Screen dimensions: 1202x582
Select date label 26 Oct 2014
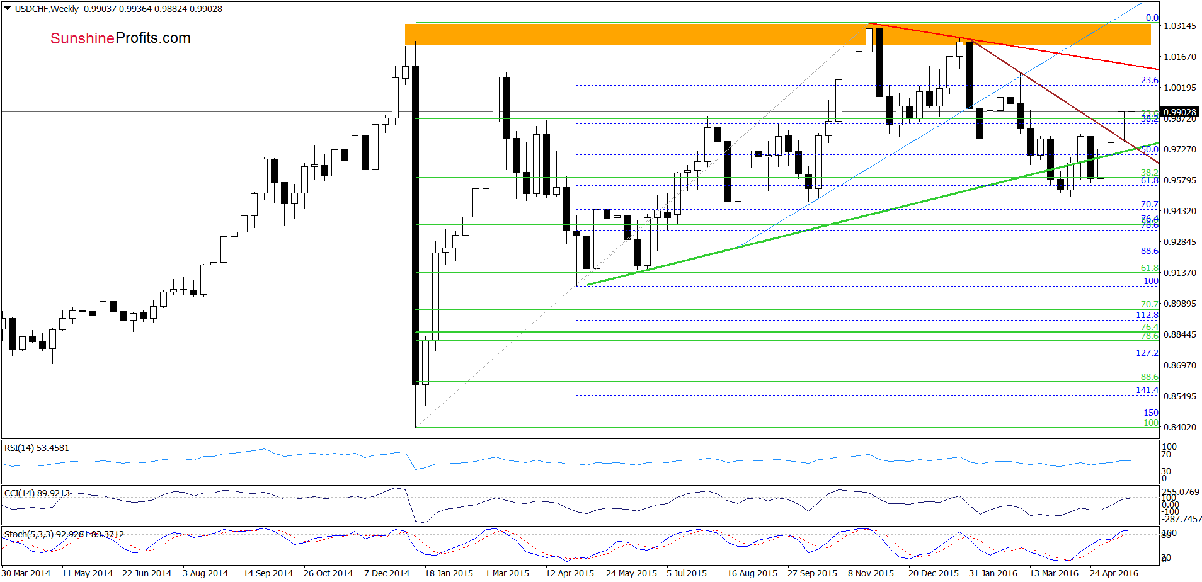point(328,573)
